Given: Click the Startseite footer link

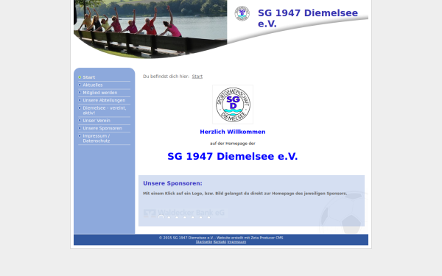Looking at the screenshot, I should (x=204, y=242).
